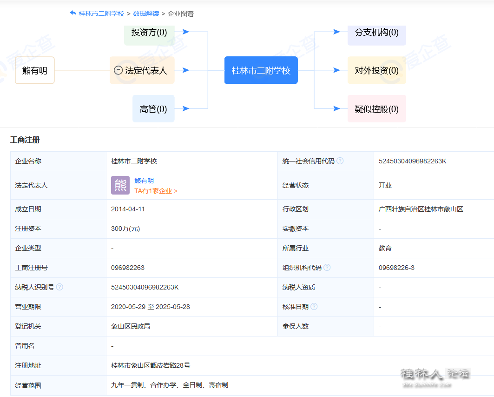Click the central 桂林市二附学校 node

pyautogui.click(x=261, y=70)
